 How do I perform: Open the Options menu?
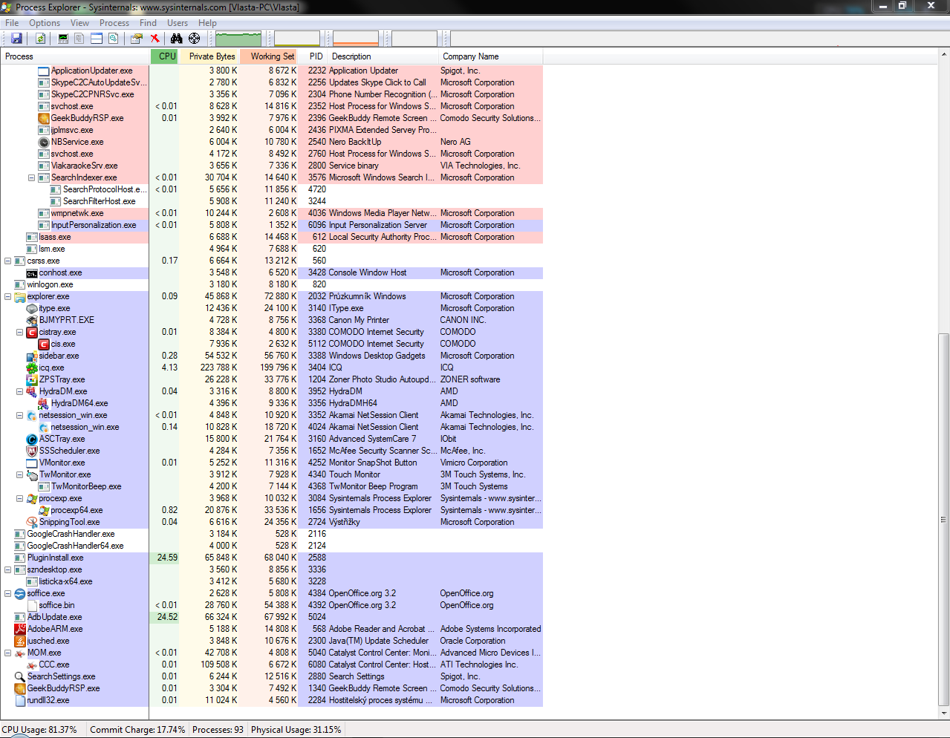click(45, 23)
